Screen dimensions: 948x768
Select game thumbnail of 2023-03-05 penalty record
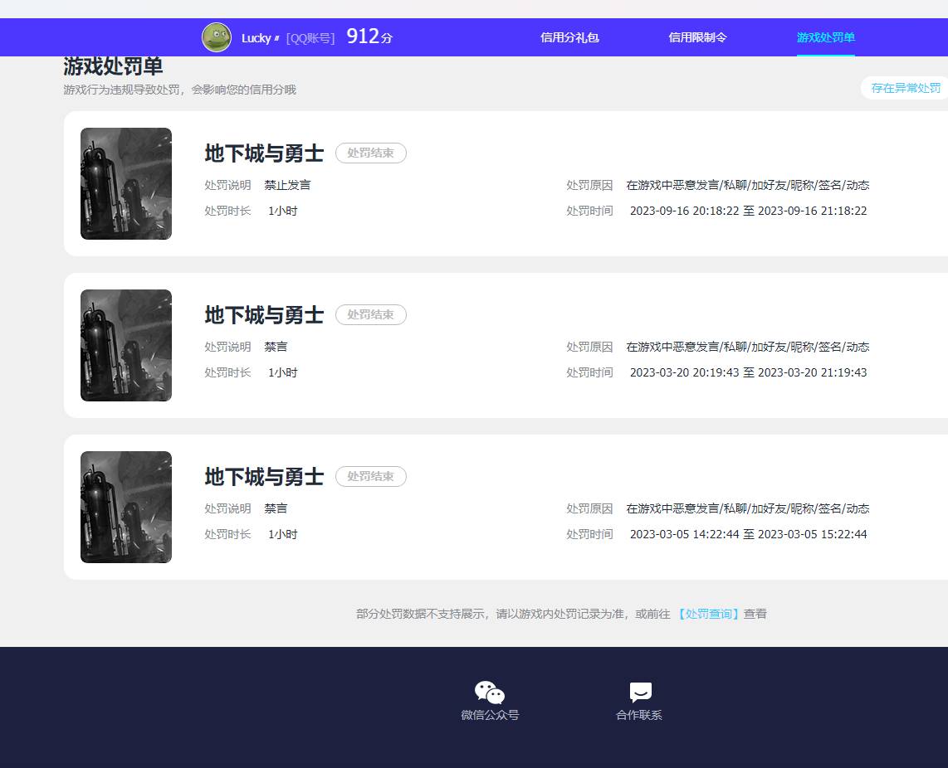(x=126, y=507)
